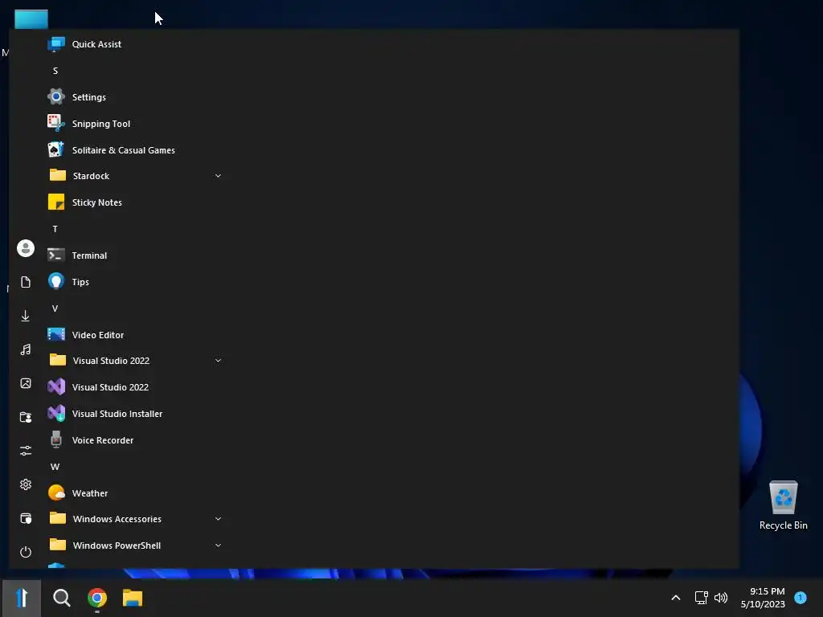The width and height of the screenshot is (823, 617).
Task: Open the notification badge in the tray
Action: (800, 598)
